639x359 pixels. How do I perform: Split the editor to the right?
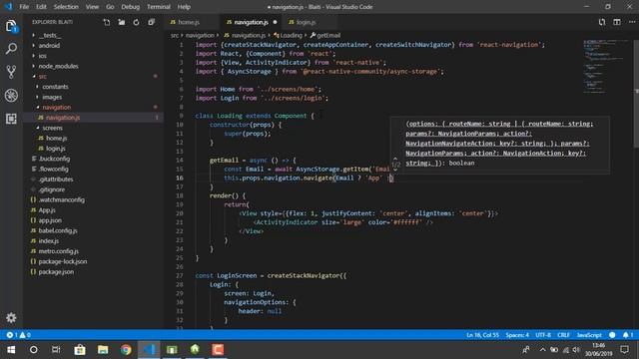pyautogui.click(x=617, y=22)
